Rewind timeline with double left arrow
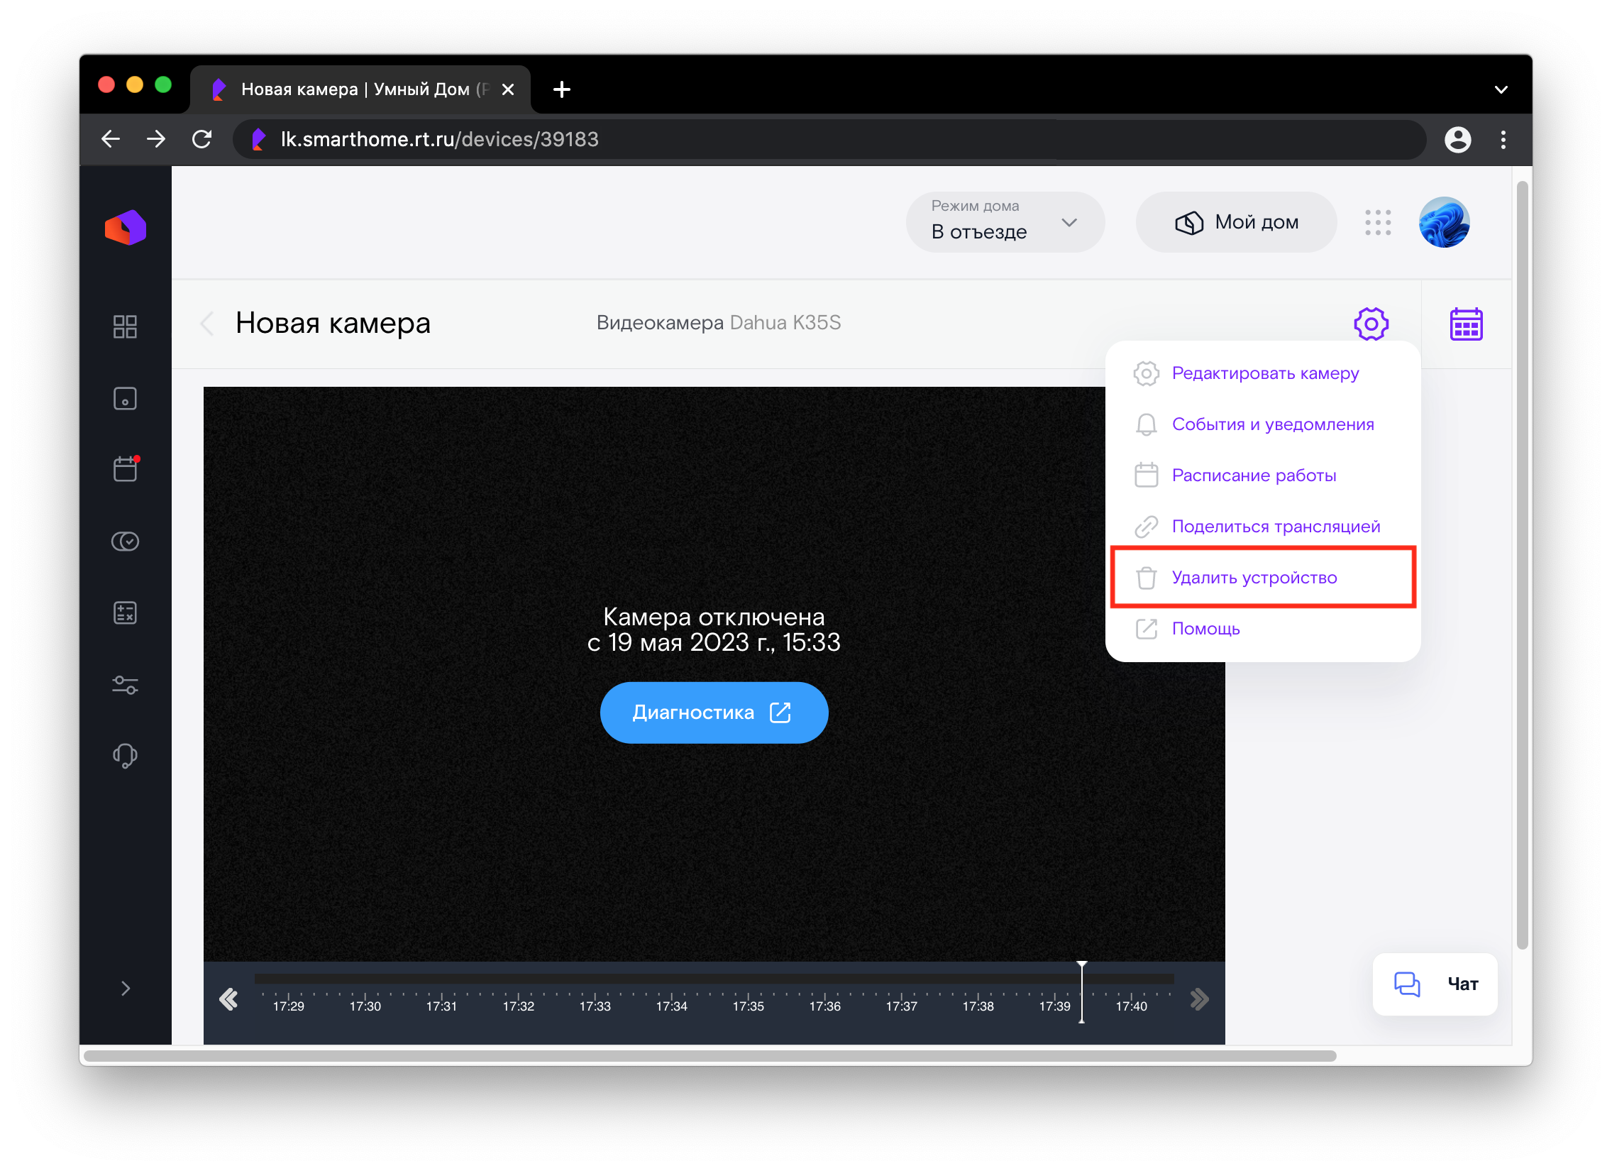This screenshot has width=1612, height=1171. coord(229,999)
